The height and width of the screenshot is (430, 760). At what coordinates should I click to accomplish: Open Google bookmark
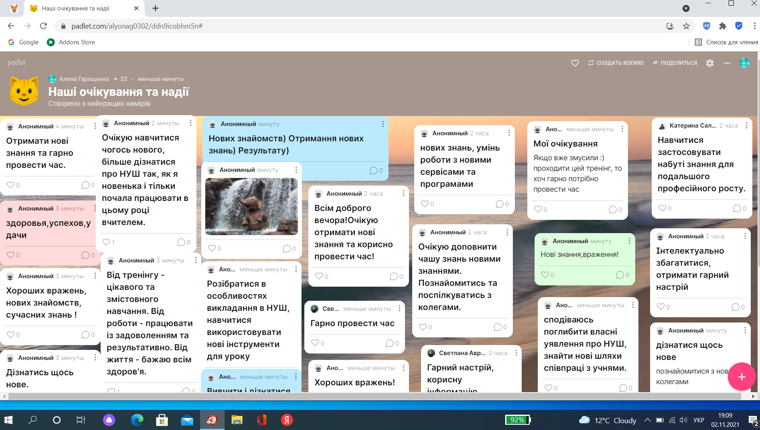tap(23, 42)
